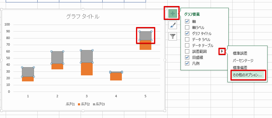The image size is (272, 118).
Task: Choose パーセンテージ from the submenu
Action: (x=243, y=61)
